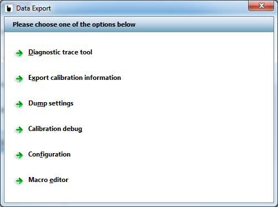Click the word 'editor' in Macro editor
Viewport: 278px width, 207px height.
(x=59, y=180)
